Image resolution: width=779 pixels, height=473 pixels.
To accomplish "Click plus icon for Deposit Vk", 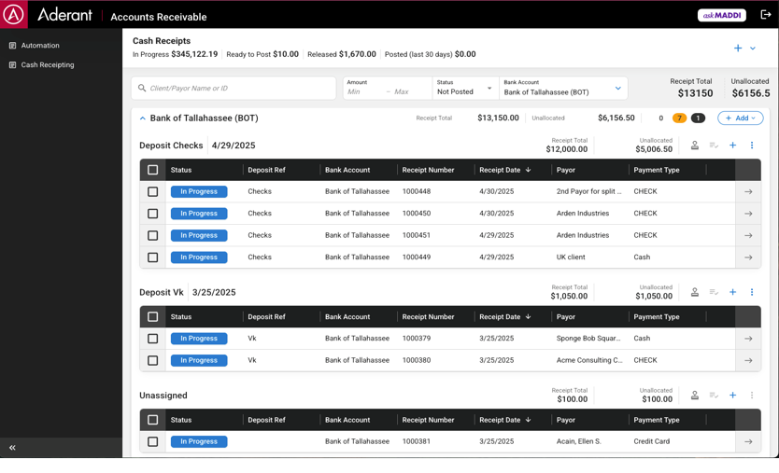I will click(x=733, y=292).
